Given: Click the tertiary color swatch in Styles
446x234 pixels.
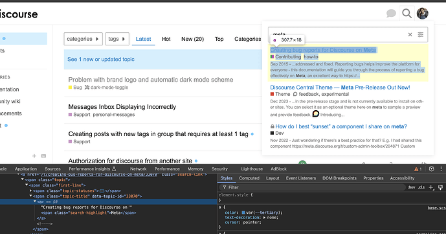Looking at the screenshot, I should point(243,213).
